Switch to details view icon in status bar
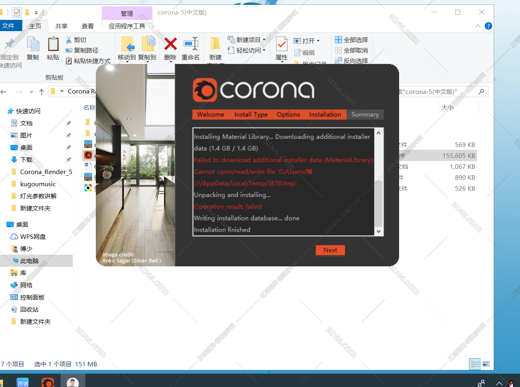Viewport: 520px width, 387px height. point(475,364)
